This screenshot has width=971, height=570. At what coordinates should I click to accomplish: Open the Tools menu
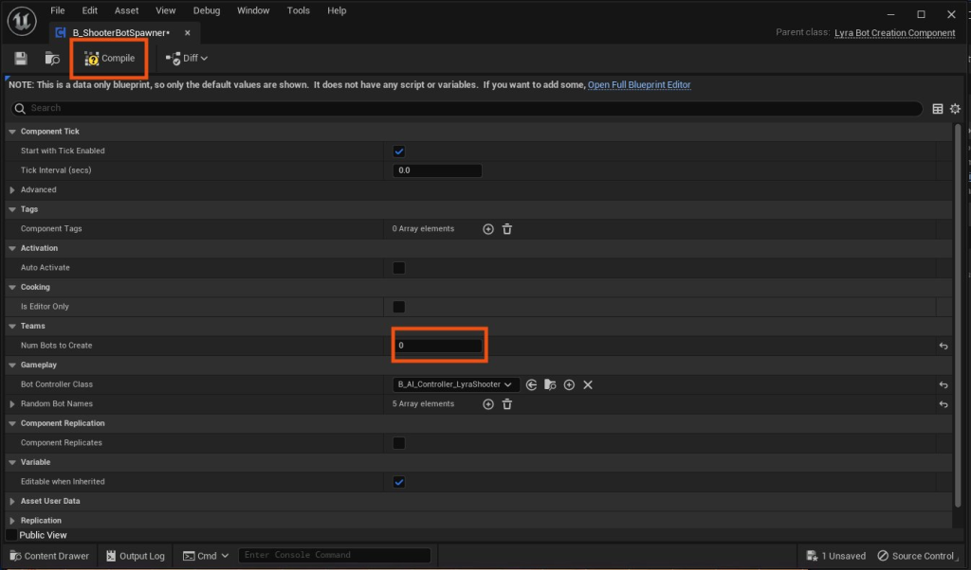[x=298, y=10]
